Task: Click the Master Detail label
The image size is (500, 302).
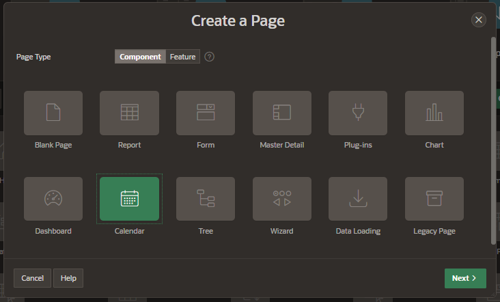Action: [x=282, y=145]
